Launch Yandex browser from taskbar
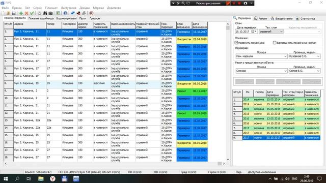This screenshot has width=326, height=183. point(52,178)
